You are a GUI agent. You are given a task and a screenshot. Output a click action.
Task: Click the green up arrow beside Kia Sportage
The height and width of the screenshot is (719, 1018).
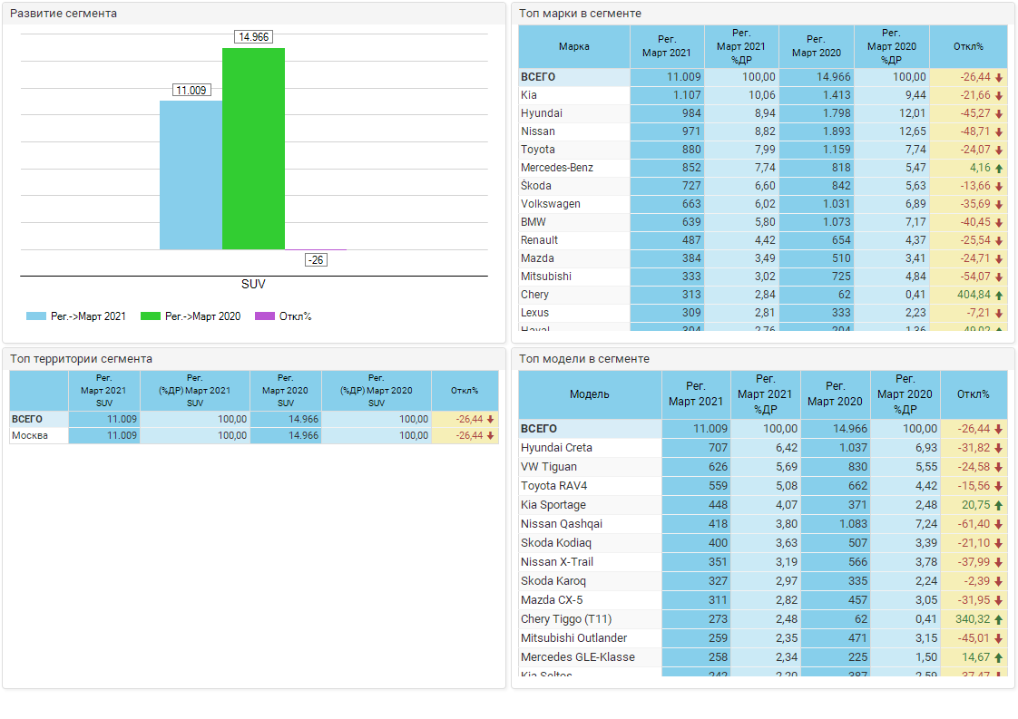(x=999, y=505)
